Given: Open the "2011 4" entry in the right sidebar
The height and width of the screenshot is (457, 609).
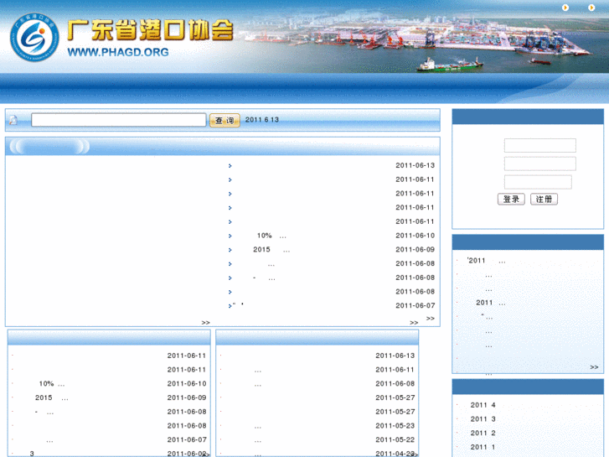Looking at the screenshot, I should [x=483, y=405].
